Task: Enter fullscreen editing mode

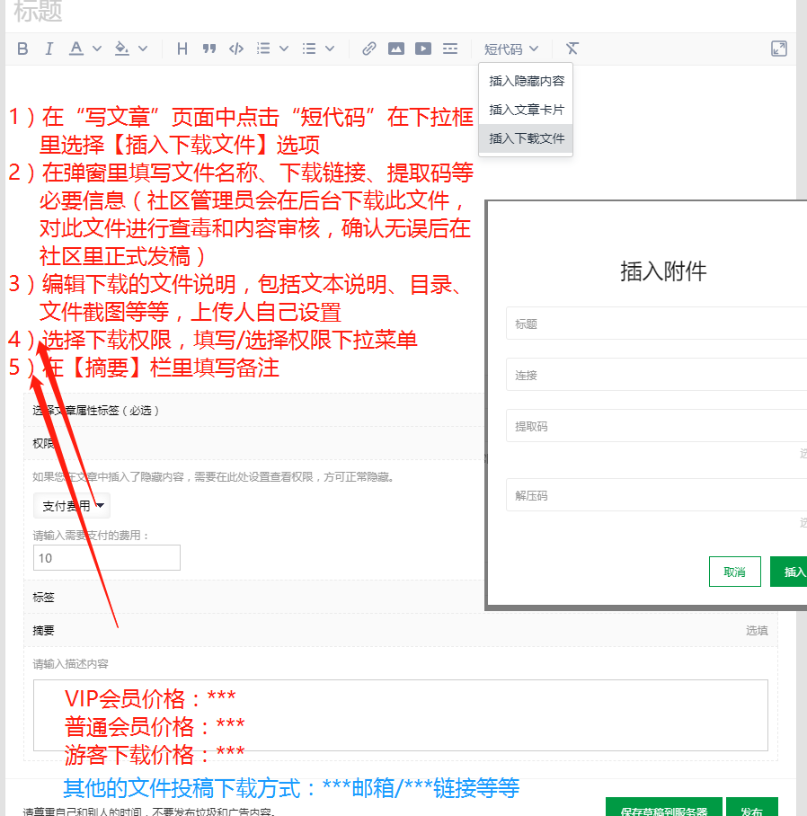Action: (778, 49)
